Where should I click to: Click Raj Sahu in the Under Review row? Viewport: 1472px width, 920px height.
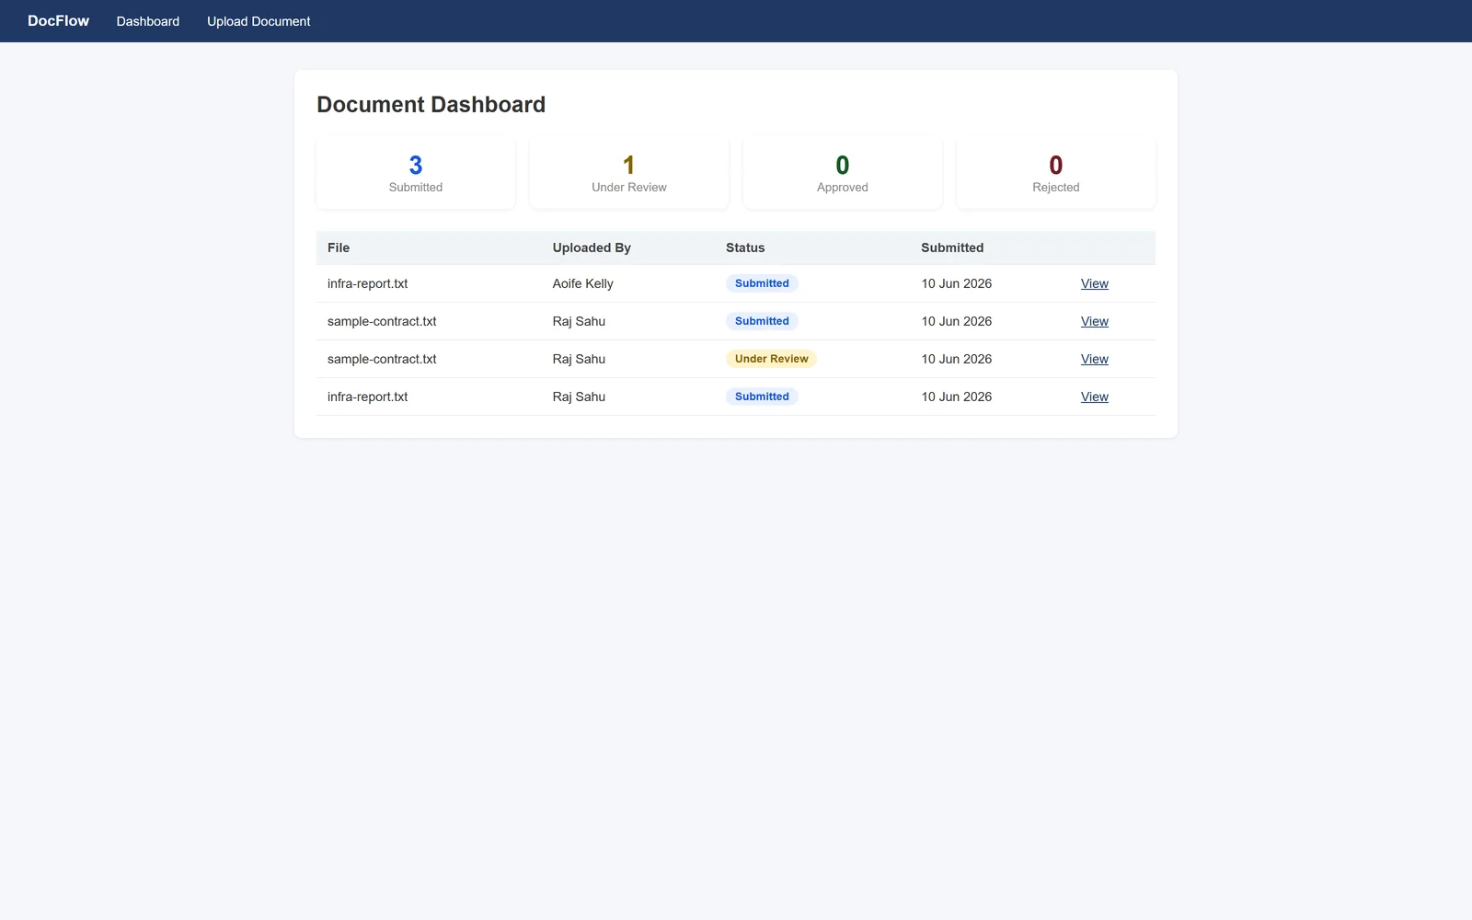click(x=579, y=359)
